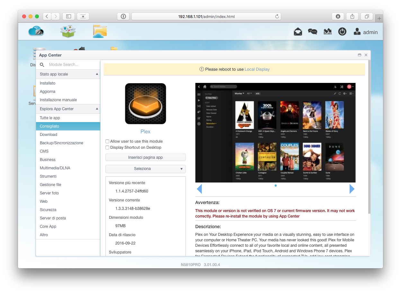Select Tutte le app category
This screenshot has width=401, height=294.
(68, 118)
